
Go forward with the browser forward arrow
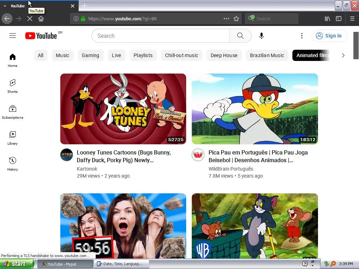point(19,19)
